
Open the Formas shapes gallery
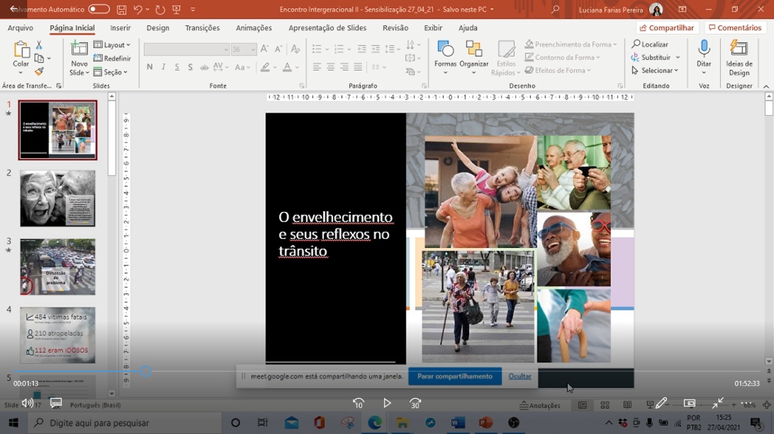[445, 52]
